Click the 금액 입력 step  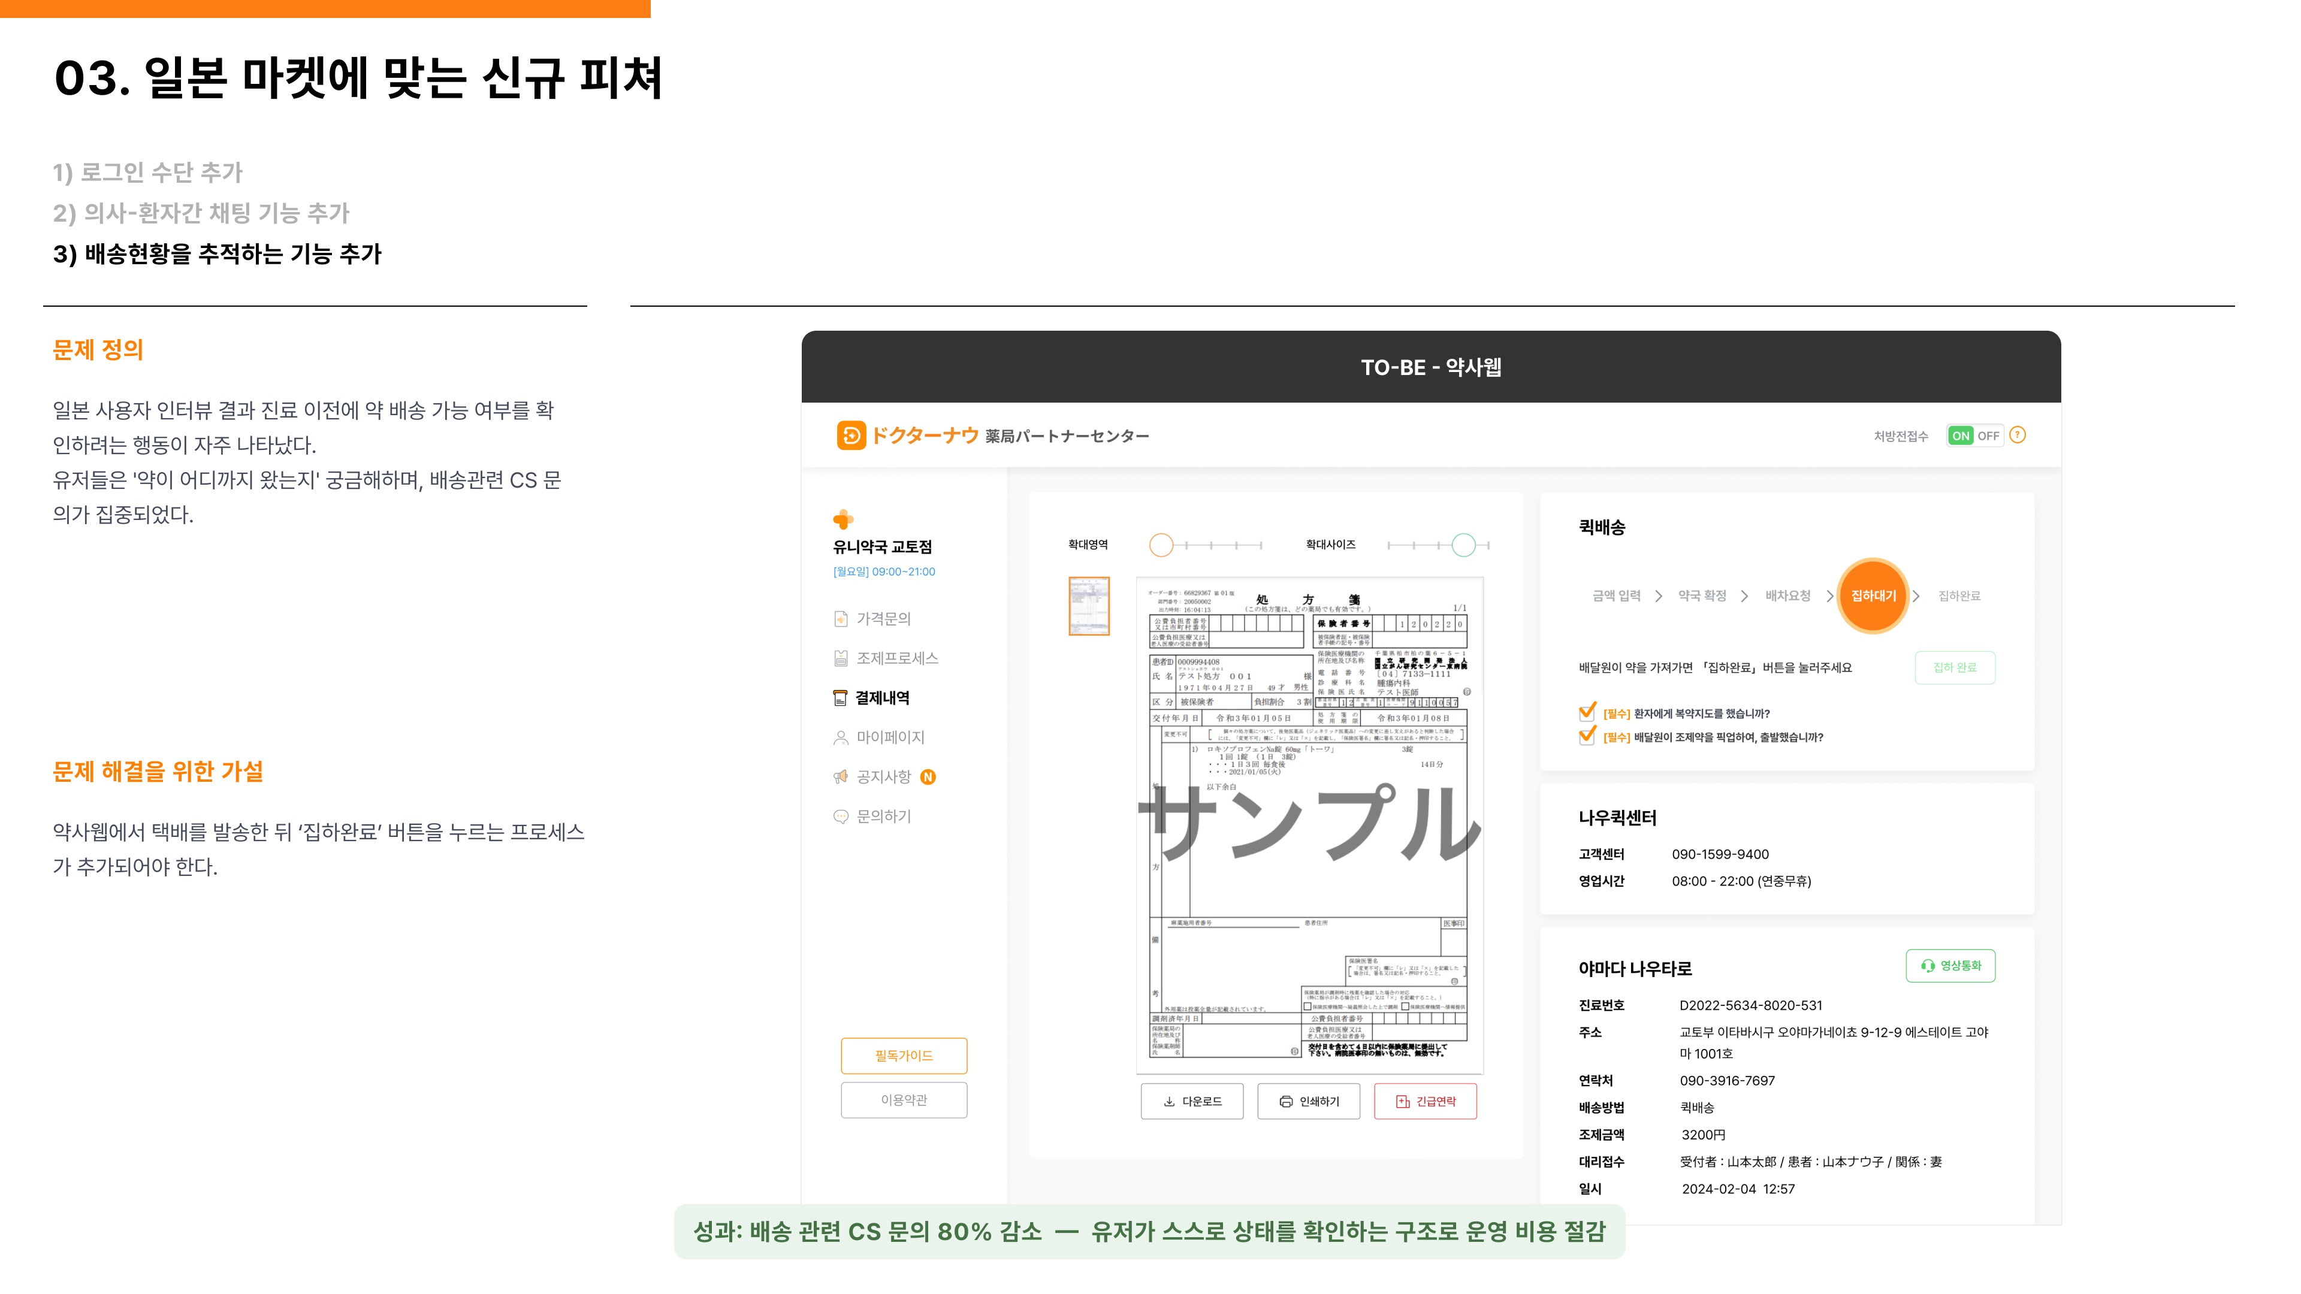pos(1617,595)
